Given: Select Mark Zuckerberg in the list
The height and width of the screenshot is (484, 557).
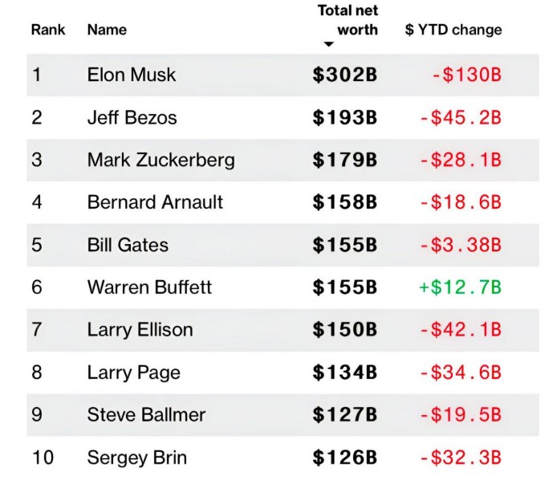Looking at the screenshot, I should point(161,160).
